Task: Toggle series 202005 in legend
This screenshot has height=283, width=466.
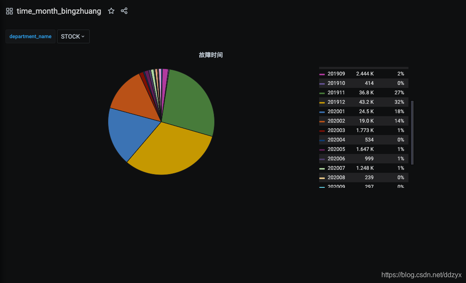Action: [x=336, y=149]
